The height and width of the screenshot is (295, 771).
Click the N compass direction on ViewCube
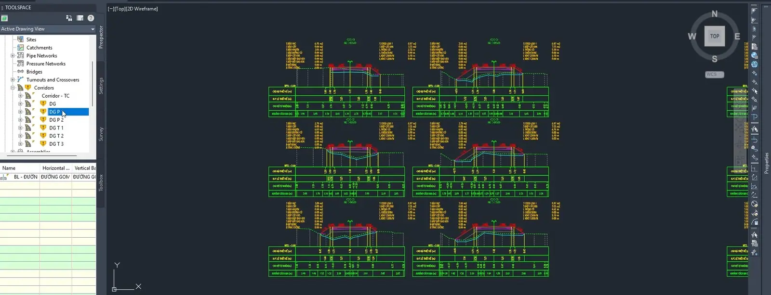tap(715, 14)
